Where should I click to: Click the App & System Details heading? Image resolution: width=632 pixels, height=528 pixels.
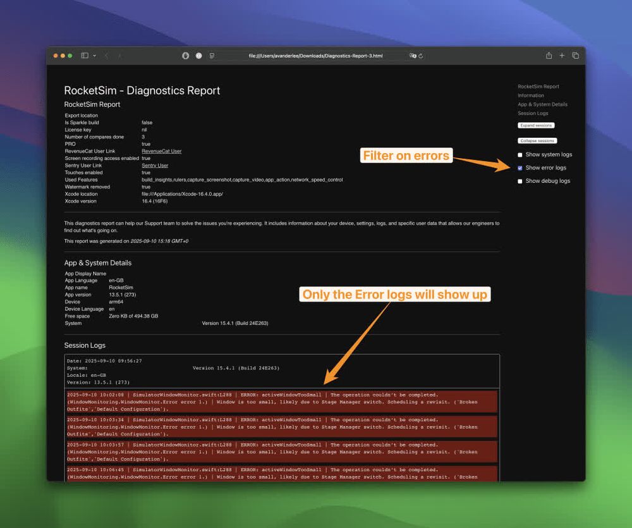click(98, 263)
